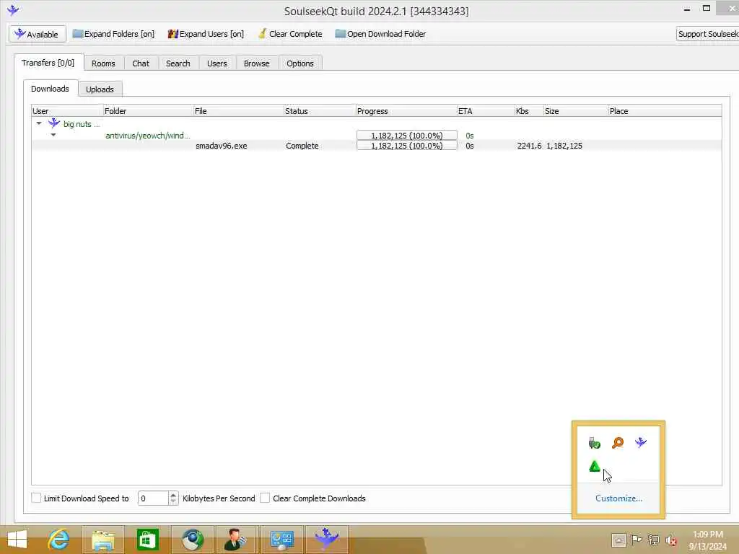The width and height of the screenshot is (739, 554).
Task: Click the Soulseek bird title bar icon
Action: [x=13, y=9]
